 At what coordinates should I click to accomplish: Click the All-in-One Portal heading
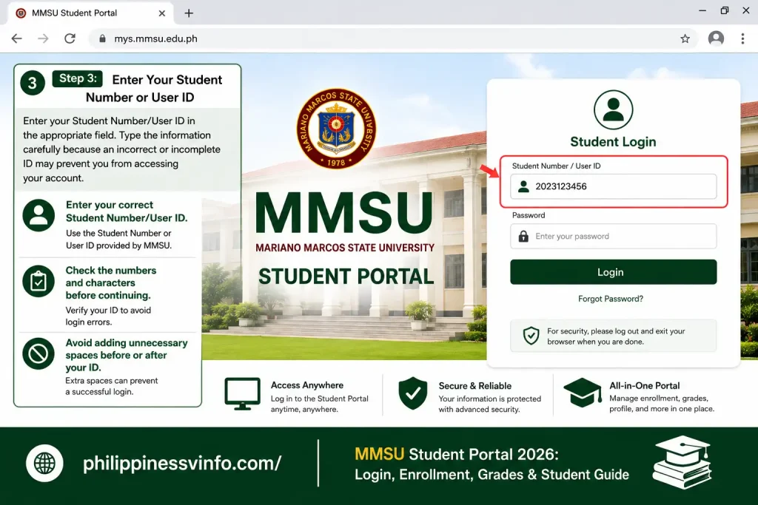tap(645, 386)
